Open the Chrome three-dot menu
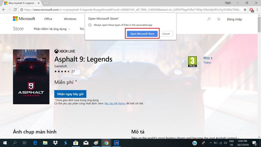Image resolution: width=261 pixels, height=147 pixels. click(257, 10)
